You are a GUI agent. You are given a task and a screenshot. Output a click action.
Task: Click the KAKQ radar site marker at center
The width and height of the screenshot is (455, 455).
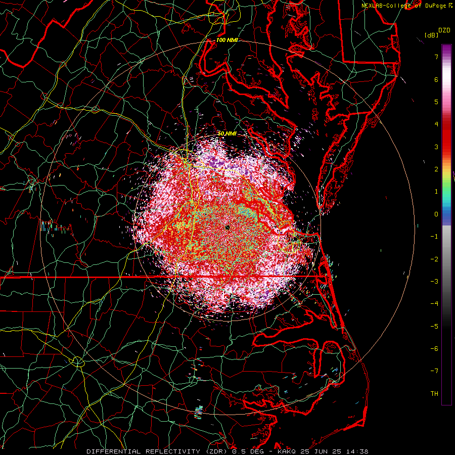(227, 227)
